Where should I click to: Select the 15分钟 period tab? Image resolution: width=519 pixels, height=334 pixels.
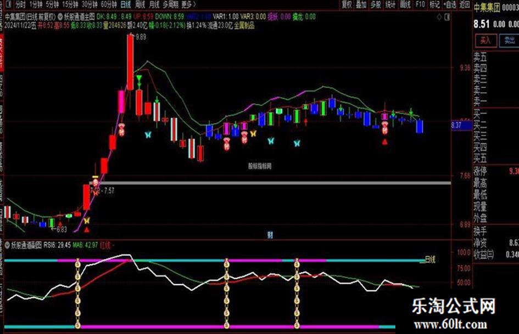[70, 4]
